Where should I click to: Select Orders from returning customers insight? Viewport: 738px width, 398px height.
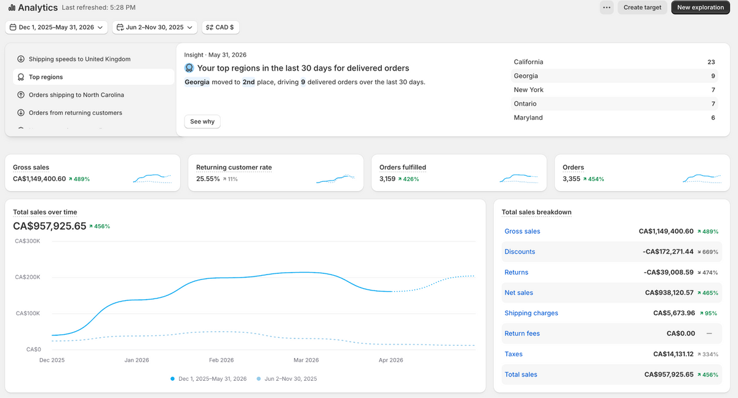click(93, 112)
